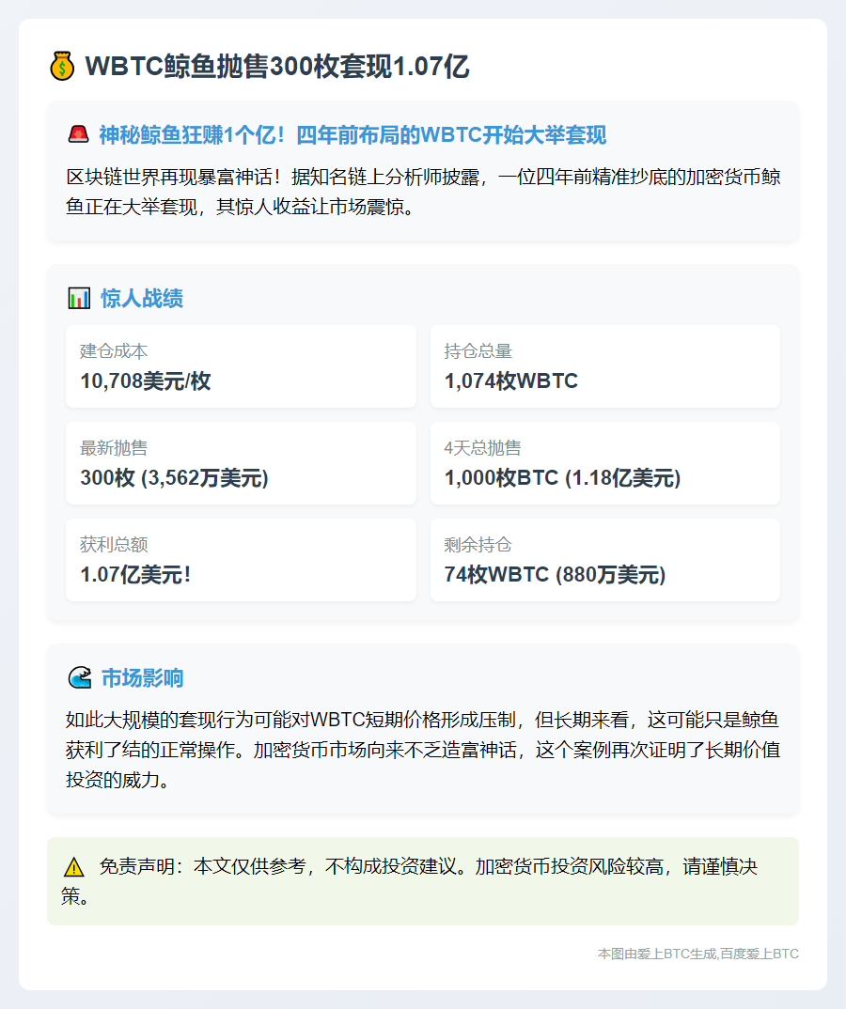Select the 持仓总量 data card
The image size is (846, 1009).
coord(604,366)
